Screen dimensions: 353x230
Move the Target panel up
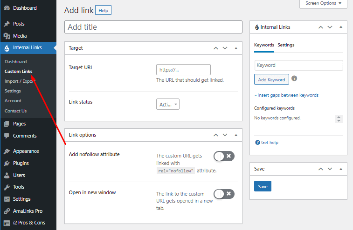click(216, 48)
